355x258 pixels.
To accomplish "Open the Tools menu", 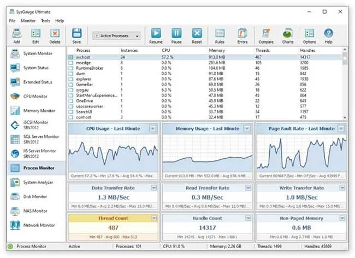I will coord(45,21).
